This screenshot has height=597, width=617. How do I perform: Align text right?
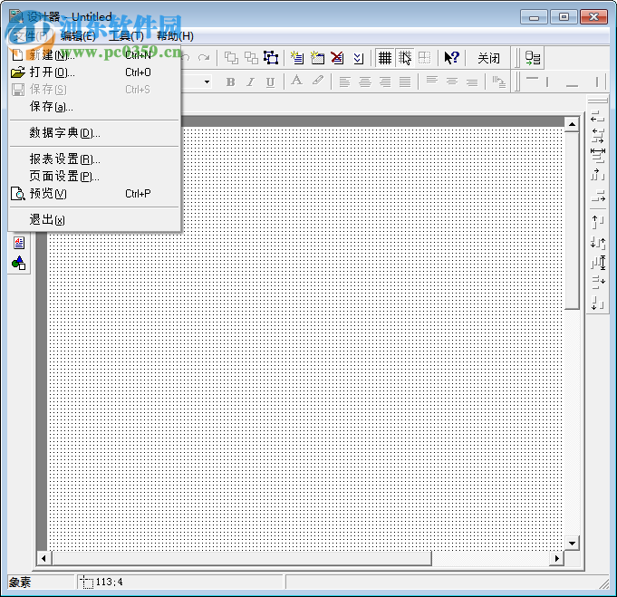(385, 82)
